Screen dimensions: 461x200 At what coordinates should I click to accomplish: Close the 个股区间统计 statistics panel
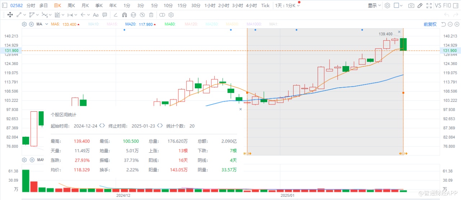point(241,109)
